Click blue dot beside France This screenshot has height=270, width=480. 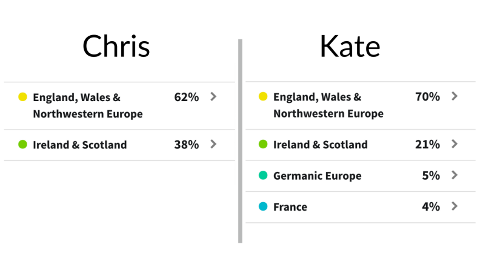(x=263, y=206)
